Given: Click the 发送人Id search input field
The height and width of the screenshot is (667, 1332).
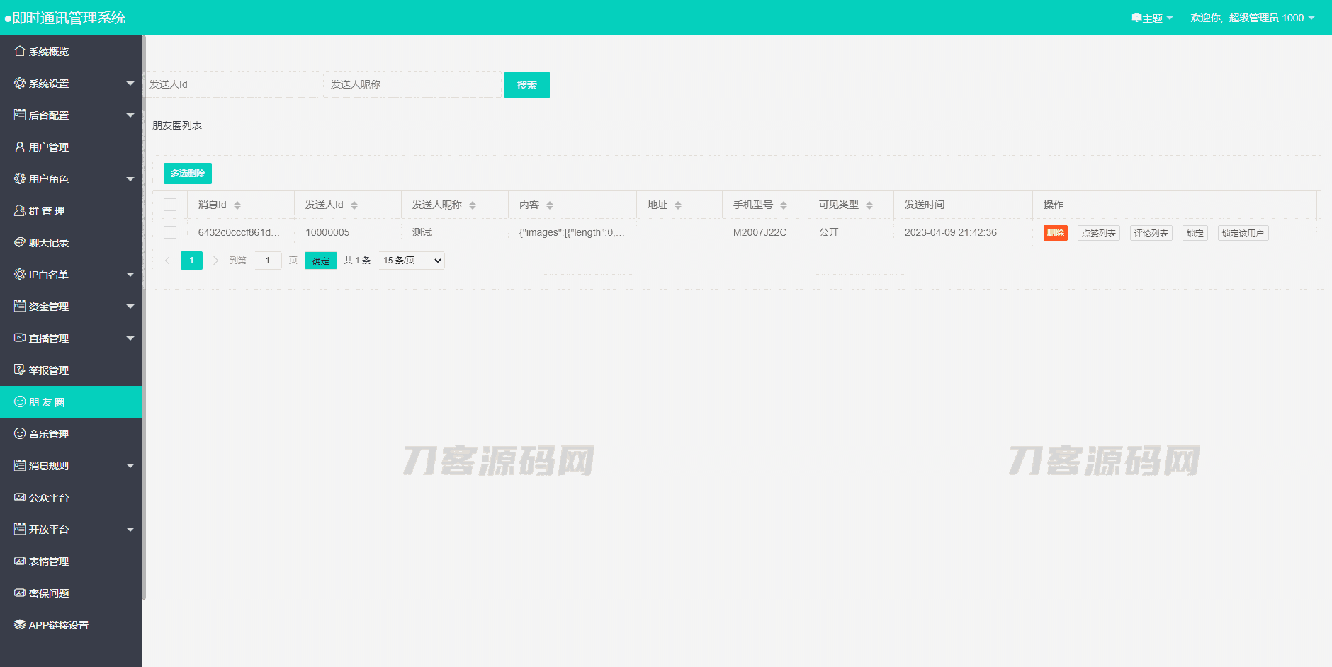Looking at the screenshot, I should coord(232,84).
